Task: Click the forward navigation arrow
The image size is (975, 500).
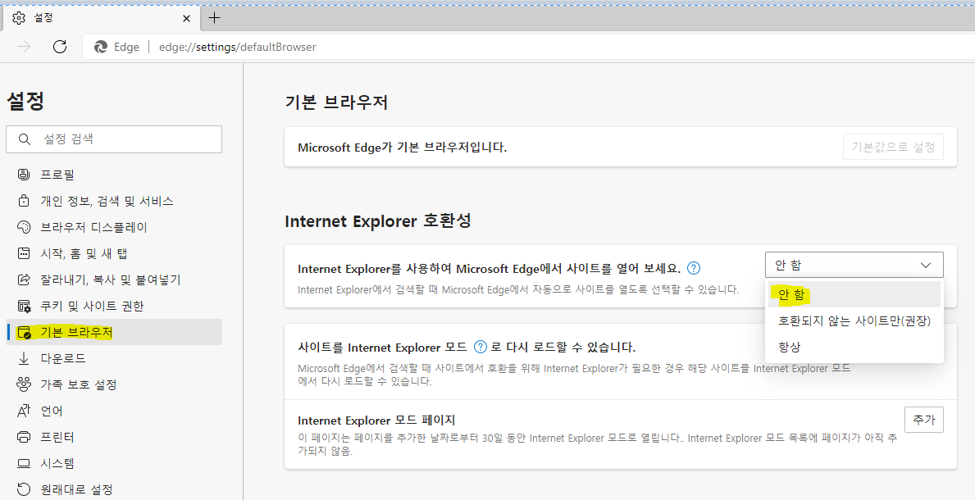Action: click(25, 47)
